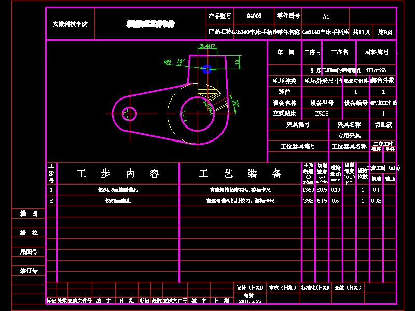Image resolution: width=415 pixels, height=311 pixels.
Task: Click step 1 equipment text 高速钢锥柄麻花钻
Action: click(229, 190)
